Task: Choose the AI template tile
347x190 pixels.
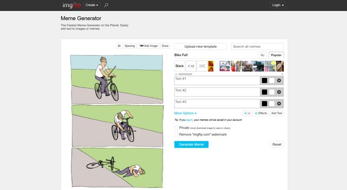Action: pos(191,66)
